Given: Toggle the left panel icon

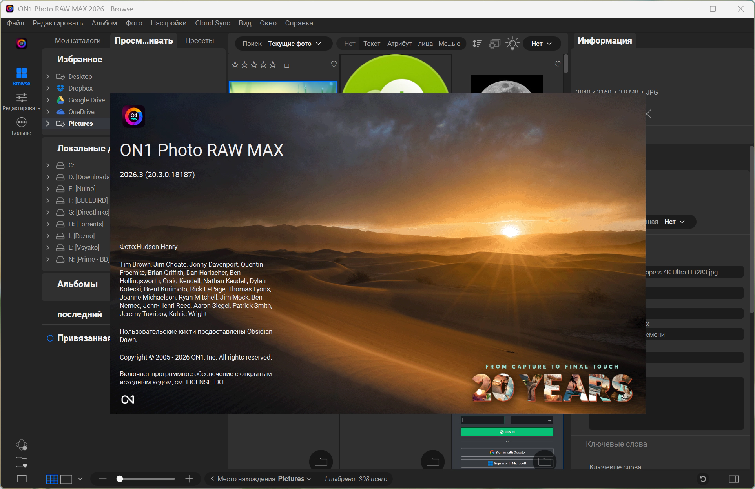Looking at the screenshot, I should [22, 479].
